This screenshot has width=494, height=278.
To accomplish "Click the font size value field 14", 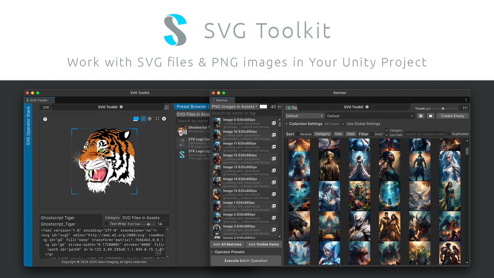I will [163, 224].
